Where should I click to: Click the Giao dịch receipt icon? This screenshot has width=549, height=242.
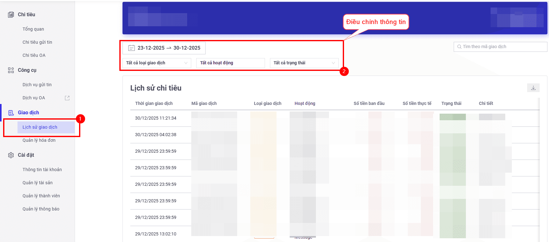pos(11,113)
